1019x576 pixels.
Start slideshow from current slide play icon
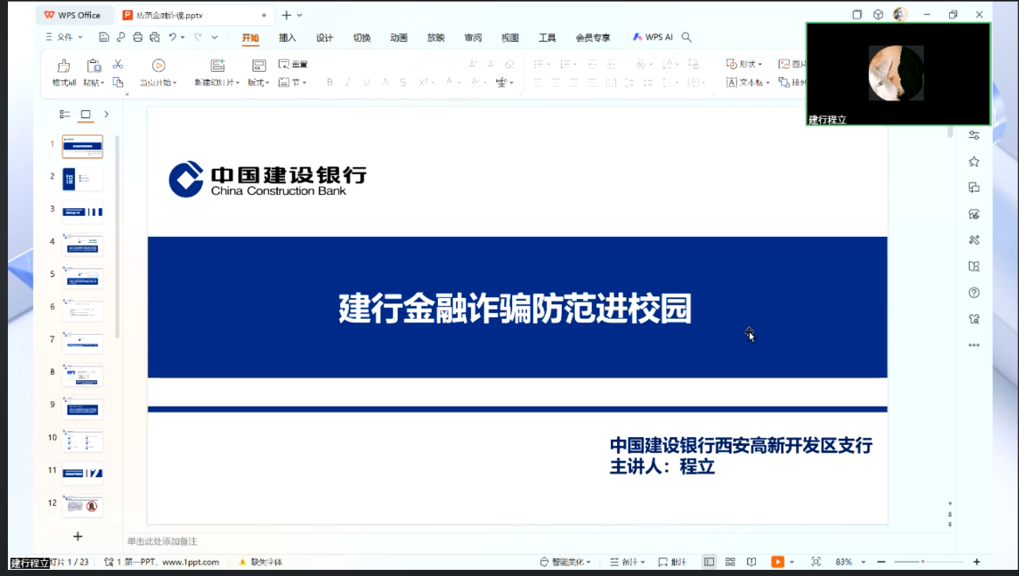coord(158,66)
